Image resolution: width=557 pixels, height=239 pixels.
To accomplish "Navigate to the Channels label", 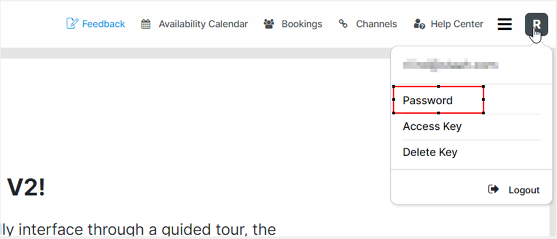I will click(x=376, y=24).
